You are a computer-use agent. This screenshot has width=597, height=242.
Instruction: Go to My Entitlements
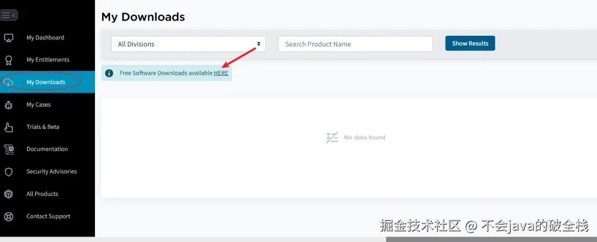[x=48, y=60]
